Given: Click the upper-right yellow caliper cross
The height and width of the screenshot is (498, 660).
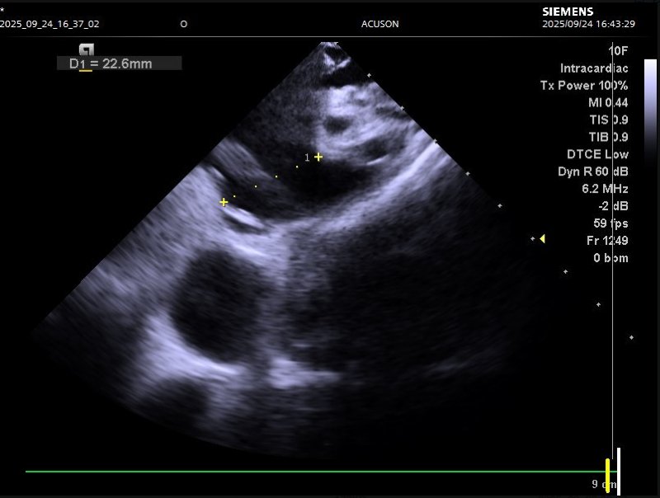Looking at the screenshot, I should tap(318, 157).
